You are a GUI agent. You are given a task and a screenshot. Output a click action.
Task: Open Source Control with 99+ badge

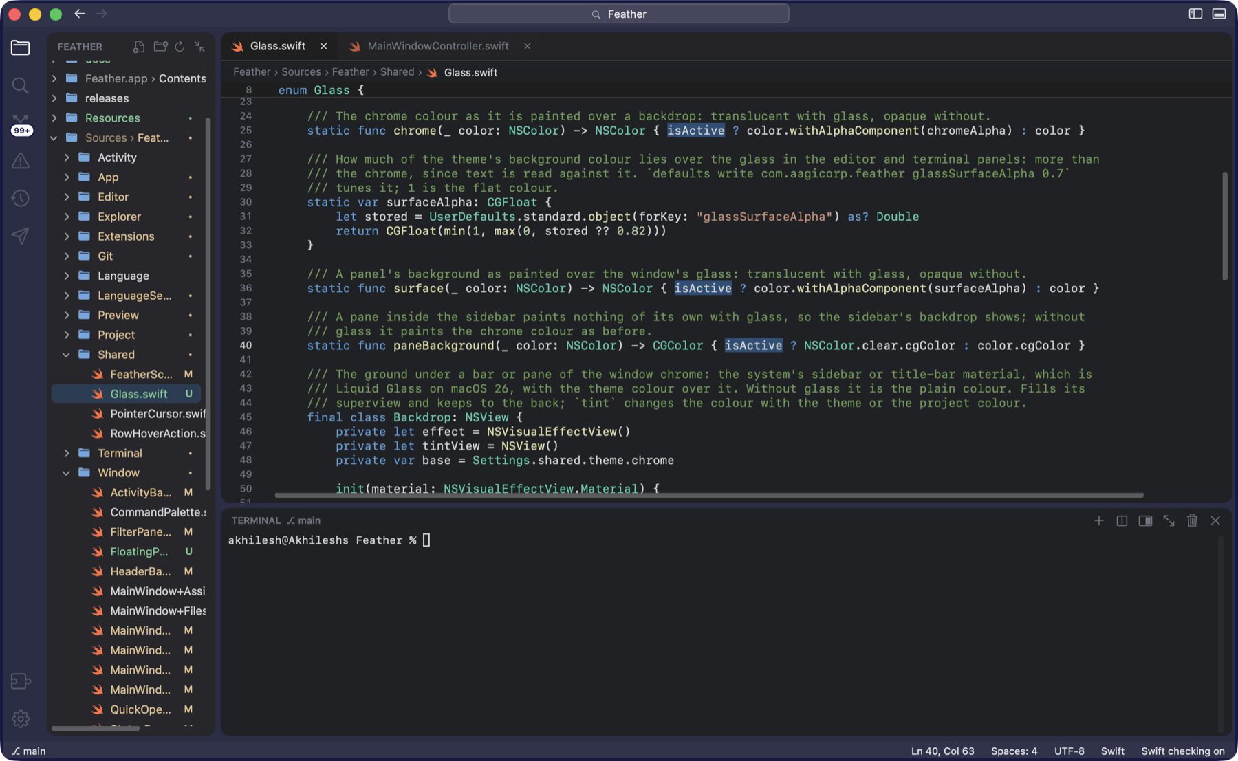[x=21, y=125]
